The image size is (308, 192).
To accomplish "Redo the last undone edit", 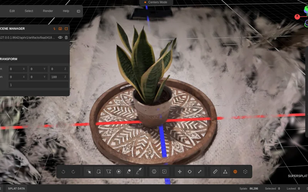I will click(73, 172).
